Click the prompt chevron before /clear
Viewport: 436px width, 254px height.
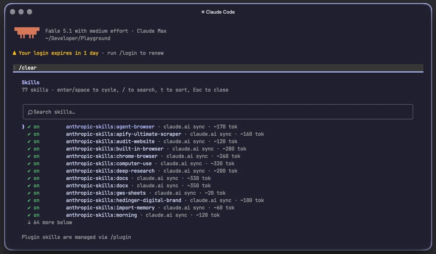click(x=14, y=68)
